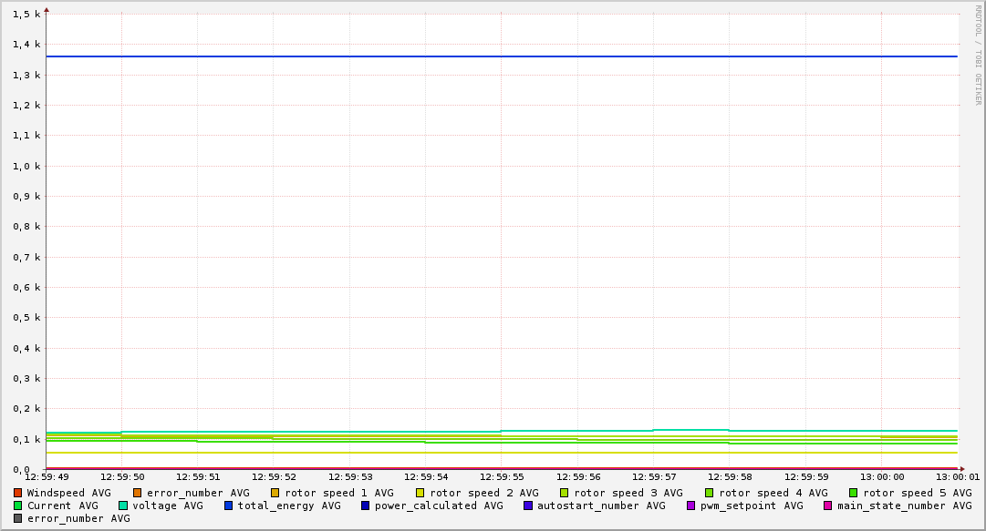Click the RRDTOOL / TOBI OETIKER watermark
Screen dimensions: 986x531
[x=978, y=55]
